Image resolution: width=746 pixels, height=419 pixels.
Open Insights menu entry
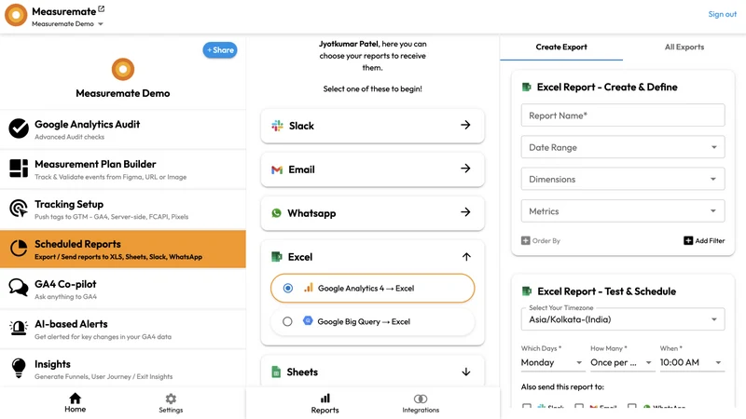tap(123, 369)
